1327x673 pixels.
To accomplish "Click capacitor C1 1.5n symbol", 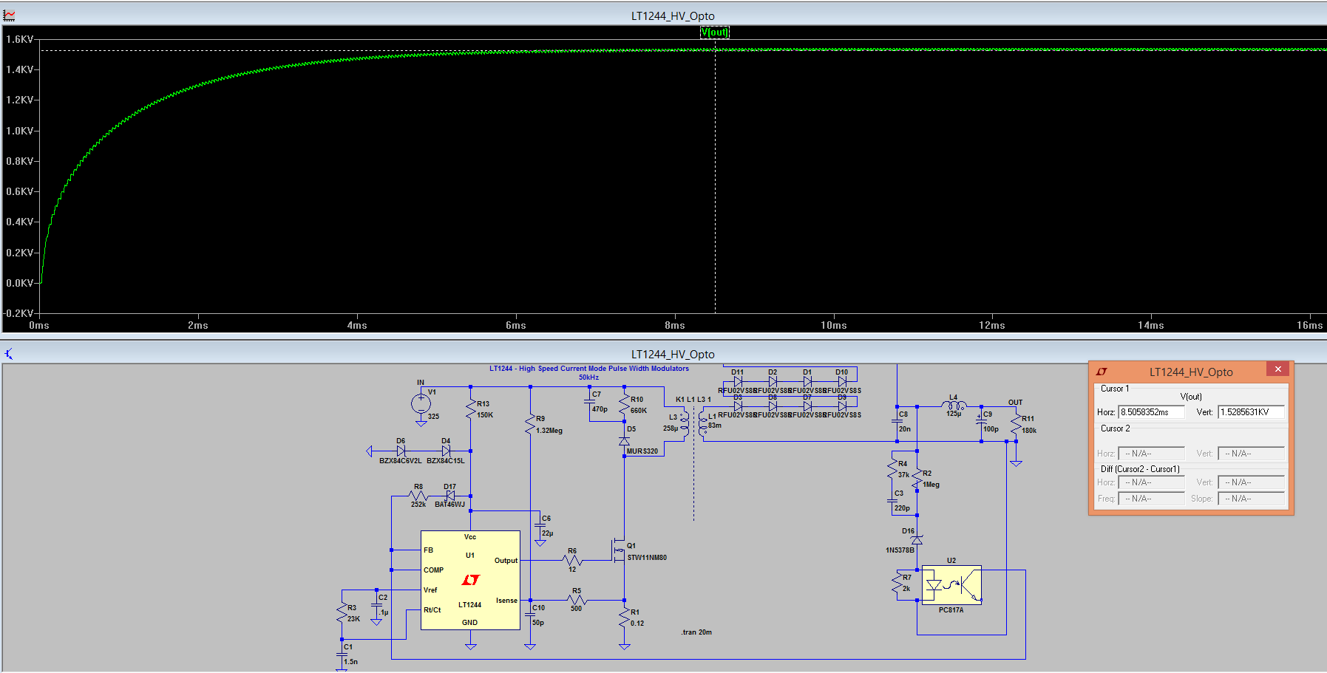I will pyautogui.click(x=342, y=654).
